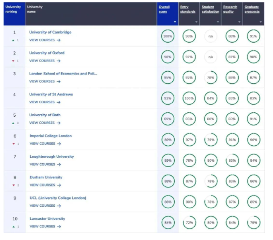273x240 pixels.
Task: Click the University name column header
Action: [x=91, y=14]
